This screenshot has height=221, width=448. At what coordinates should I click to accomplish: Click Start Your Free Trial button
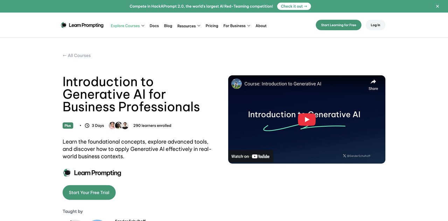(89, 192)
